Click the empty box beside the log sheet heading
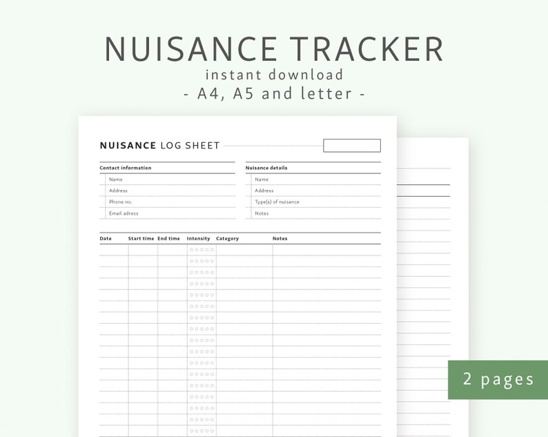This screenshot has width=548, height=437. click(x=352, y=146)
